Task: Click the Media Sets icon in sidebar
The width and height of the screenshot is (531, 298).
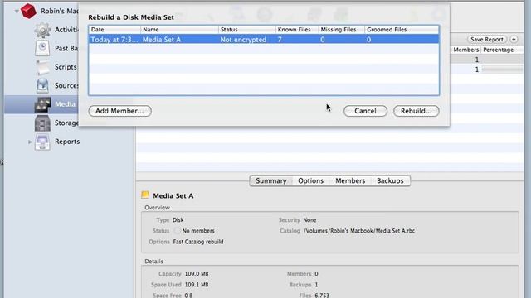Action: [x=42, y=104]
